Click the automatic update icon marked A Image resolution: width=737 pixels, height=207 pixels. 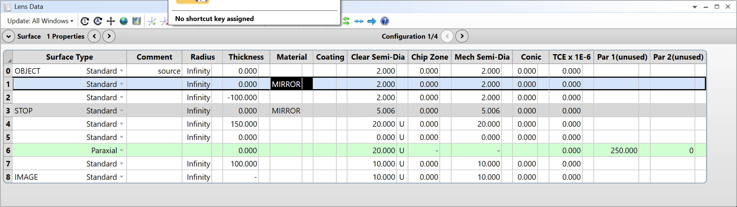(x=98, y=21)
